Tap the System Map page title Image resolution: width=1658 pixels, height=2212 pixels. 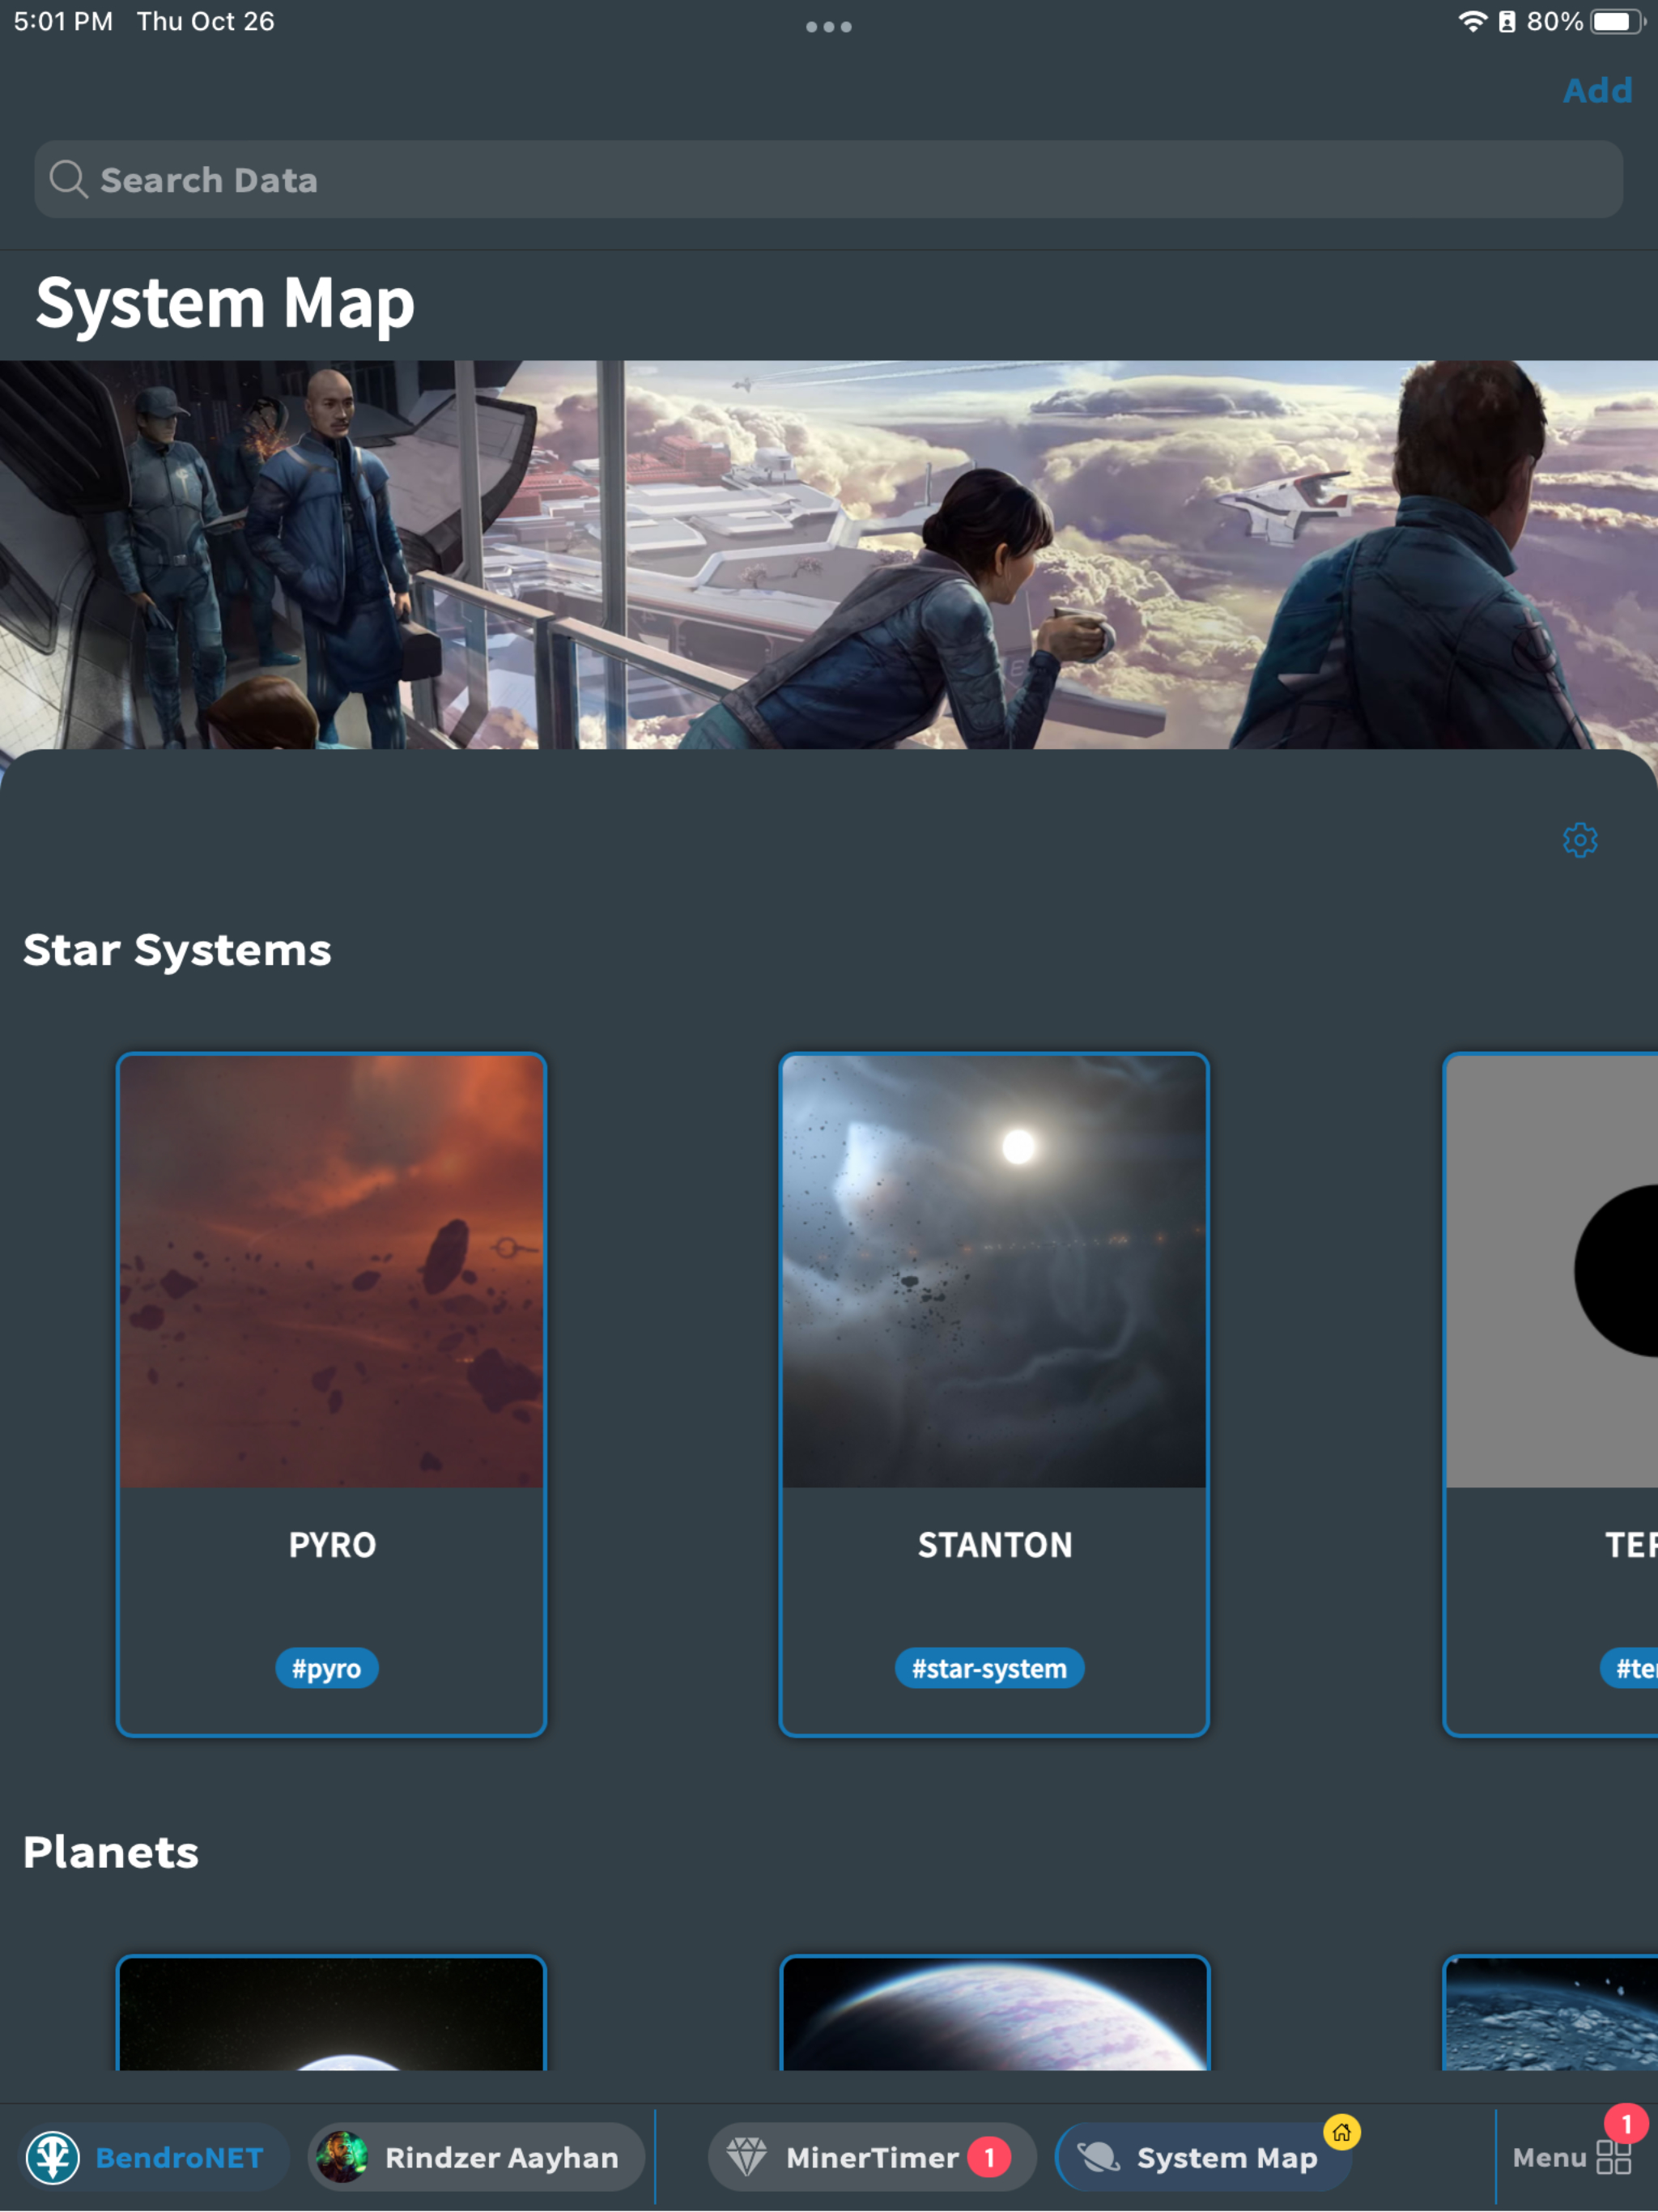coord(225,303)
